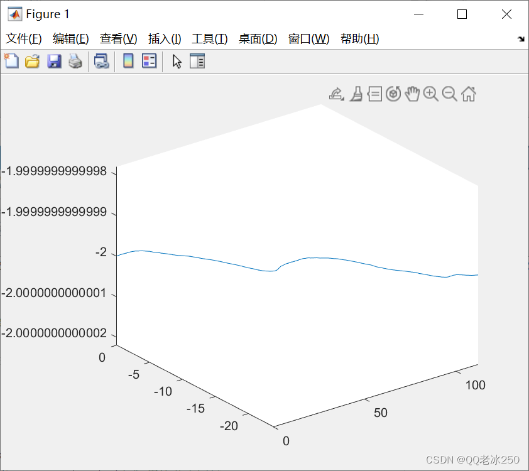This screenshot has height=471, width=529.
Task: Select the Rotate 3D tool
Action: [x=393, y=94]
